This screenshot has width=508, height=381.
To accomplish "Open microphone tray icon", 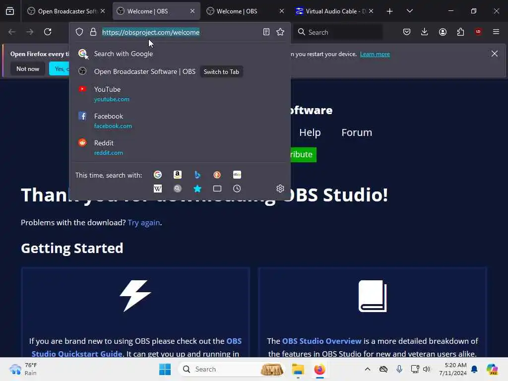I will 399,369.
